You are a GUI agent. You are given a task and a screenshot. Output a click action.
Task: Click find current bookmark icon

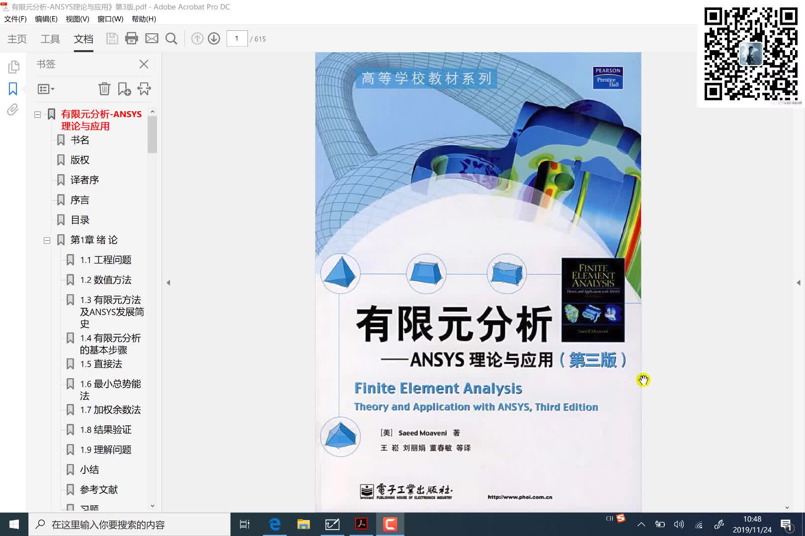tap(144, 89)
